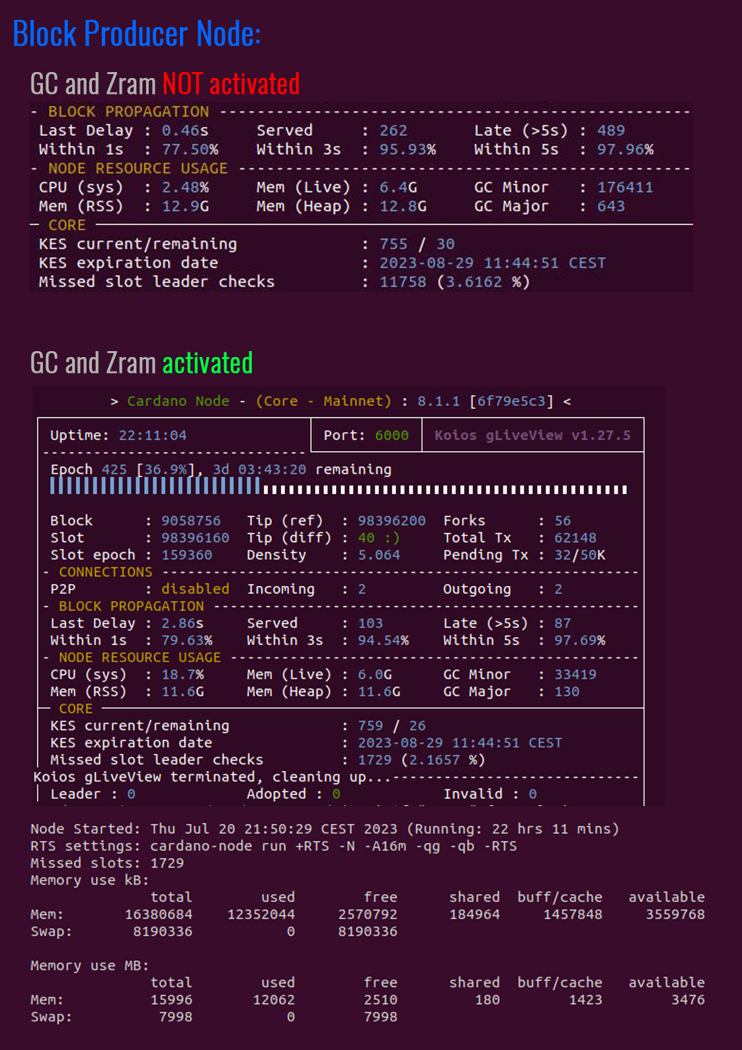
Task: Click kB Mem total 16380684
Action: tap(159, 914)
